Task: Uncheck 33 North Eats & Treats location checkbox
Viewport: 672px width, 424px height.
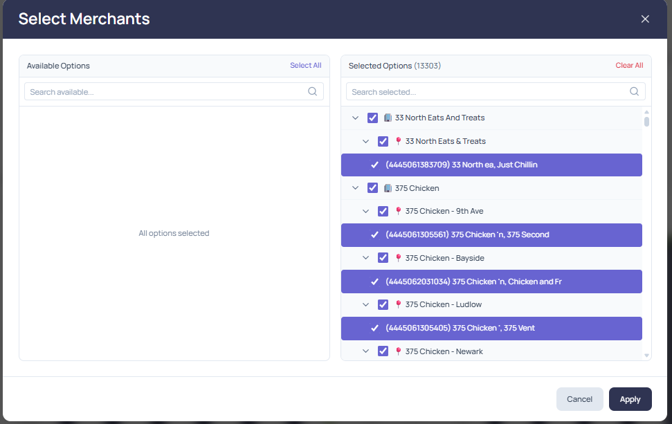Action: [x=383, y=141]
